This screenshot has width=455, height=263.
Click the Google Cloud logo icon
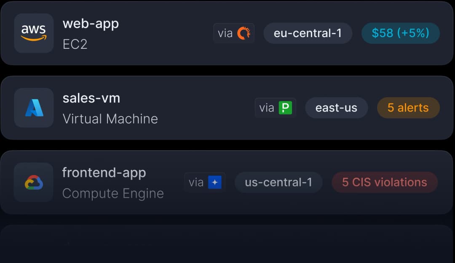coord(34,182)
